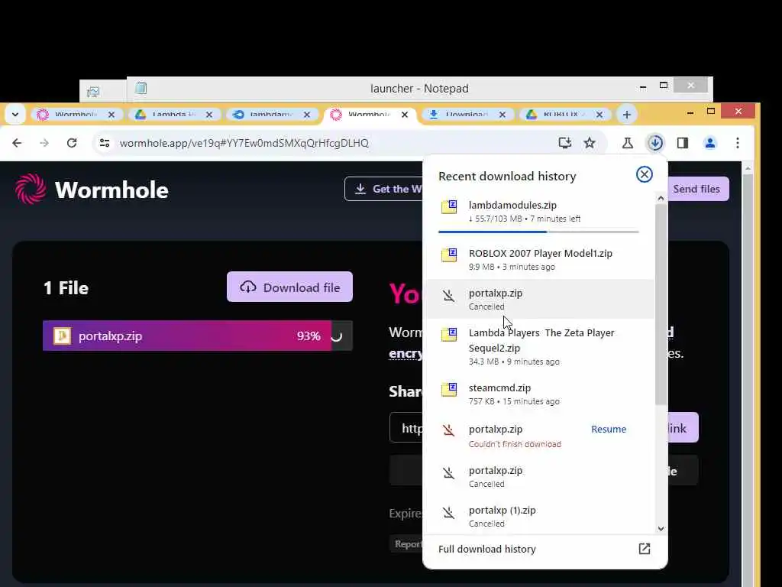The image size is (782, 587).
Task: Click the ROBLOX 2007 zip file icon
Action: (x=449, y=255)
